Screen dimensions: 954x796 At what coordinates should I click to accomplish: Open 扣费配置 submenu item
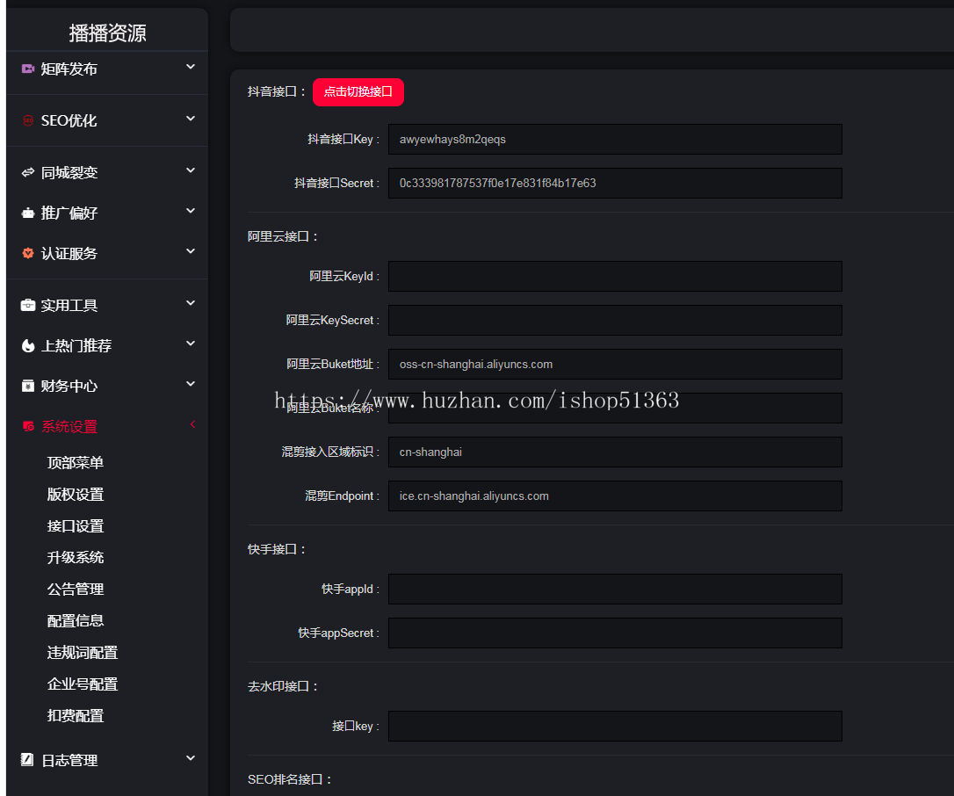pyautogui.click(x=76, y=716)
